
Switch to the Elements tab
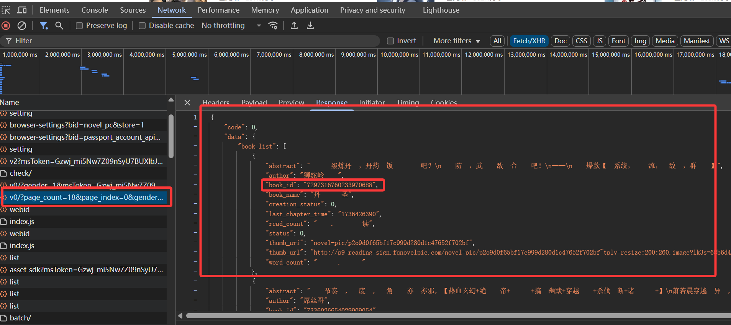[x=54, y=10]
